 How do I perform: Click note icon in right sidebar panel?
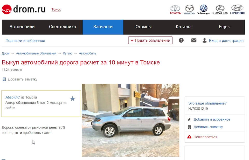[189, 127]
